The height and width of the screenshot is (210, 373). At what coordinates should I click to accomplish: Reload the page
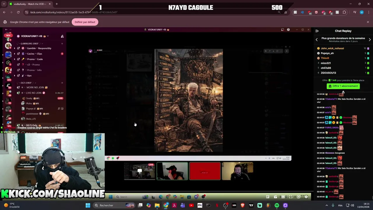pyautogui.click(x=18, y=12)
